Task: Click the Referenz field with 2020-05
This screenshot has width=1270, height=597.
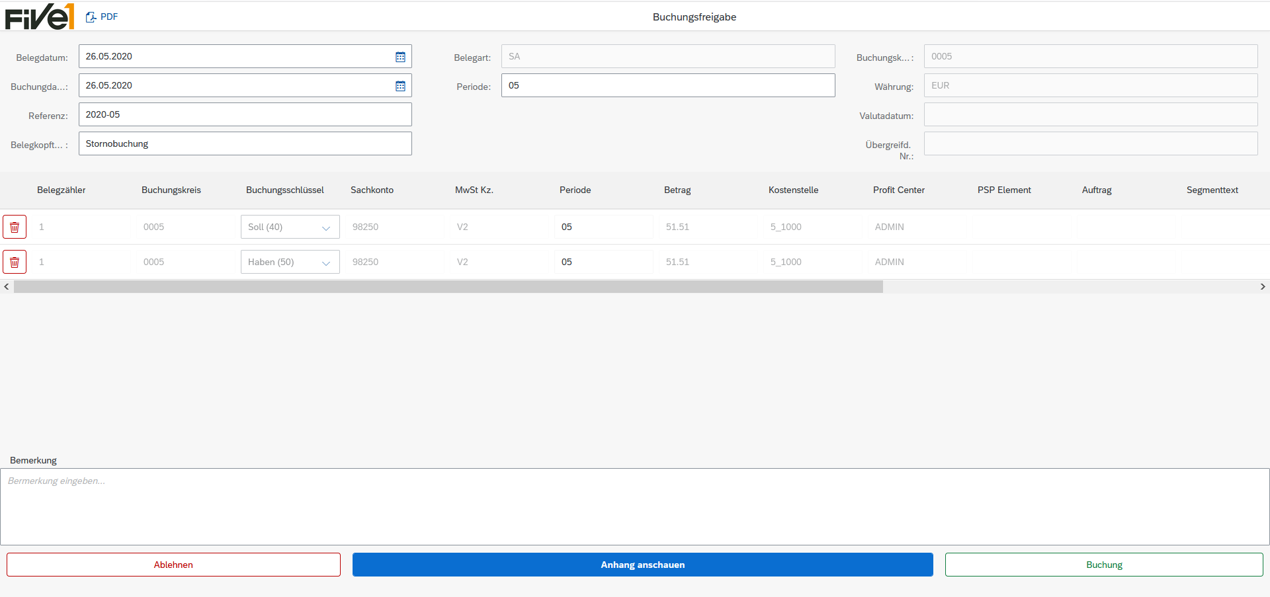Action: tap(245, 114)
